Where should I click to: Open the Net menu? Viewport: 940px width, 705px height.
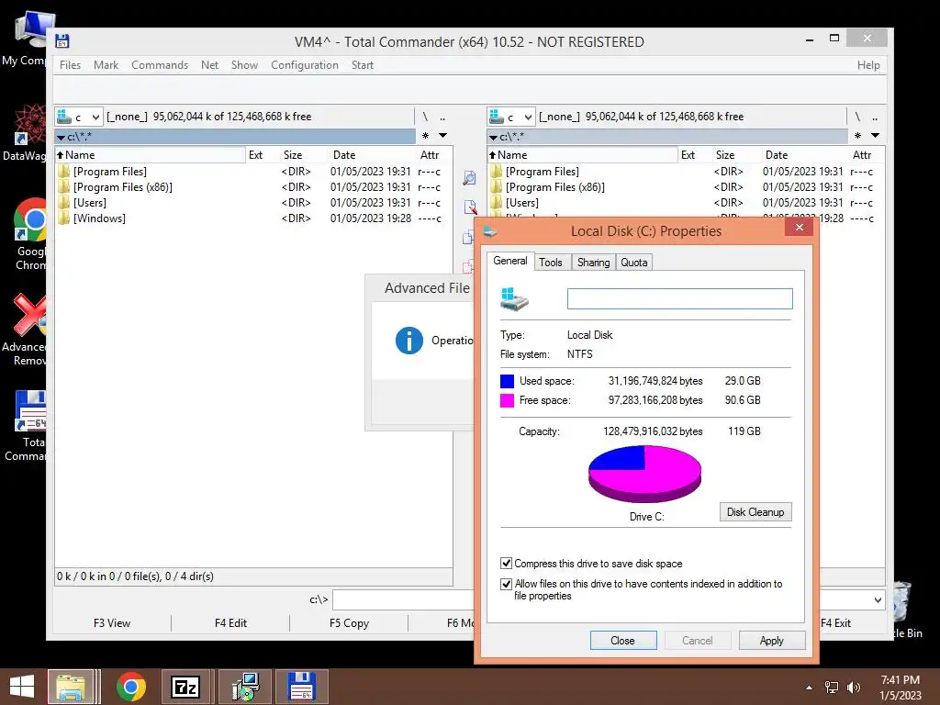pos(210,65)
